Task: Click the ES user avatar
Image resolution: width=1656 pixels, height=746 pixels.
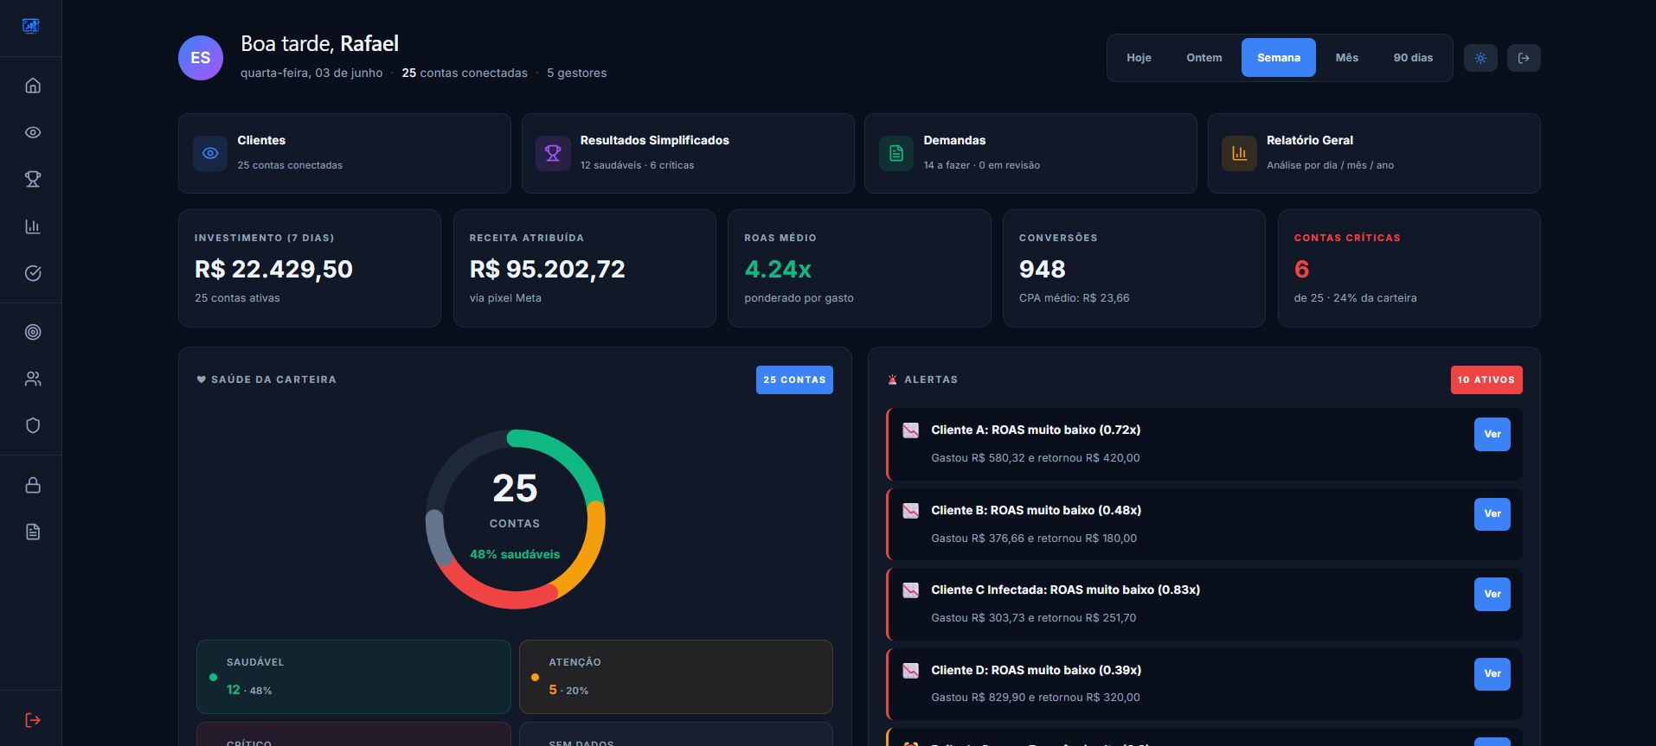Action: [201, 58]
